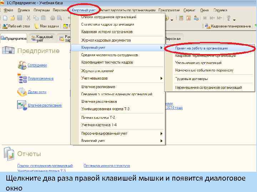Image resolution: width=257 pixels, height=192 pixels.
Task: Open Кадровое планирование from the toolbar
Action: point(228,26)
